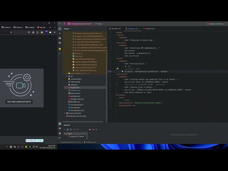Open a new browser tab with plus
Image resolution: width=228 pixels, height=171 pixels.
50,27
